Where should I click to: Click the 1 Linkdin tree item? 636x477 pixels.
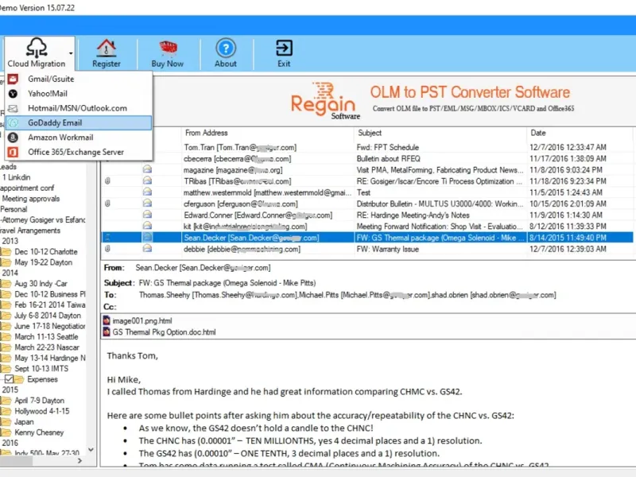(x=16, y=177)
